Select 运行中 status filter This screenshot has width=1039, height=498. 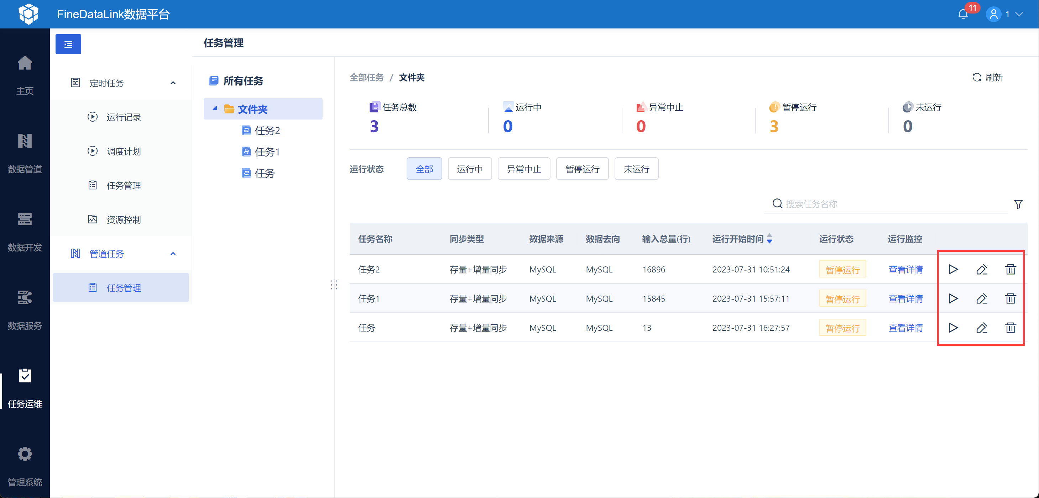click(x=470, y=169)
